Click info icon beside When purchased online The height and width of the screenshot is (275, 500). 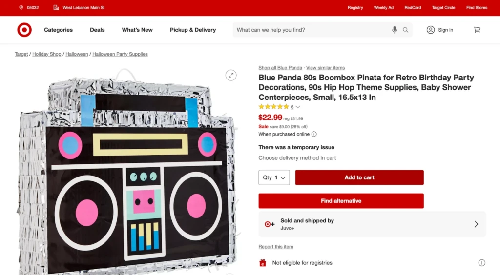(314, 134)
